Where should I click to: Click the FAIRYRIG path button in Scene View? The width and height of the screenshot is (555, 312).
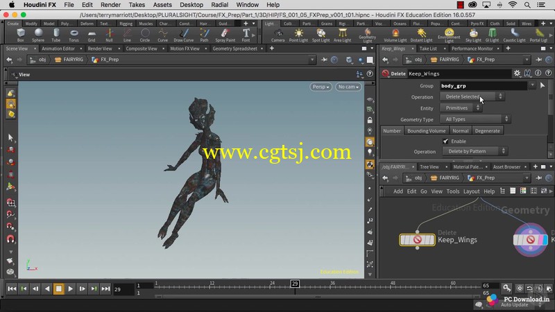pyautogui.click(x=69, y=60)
